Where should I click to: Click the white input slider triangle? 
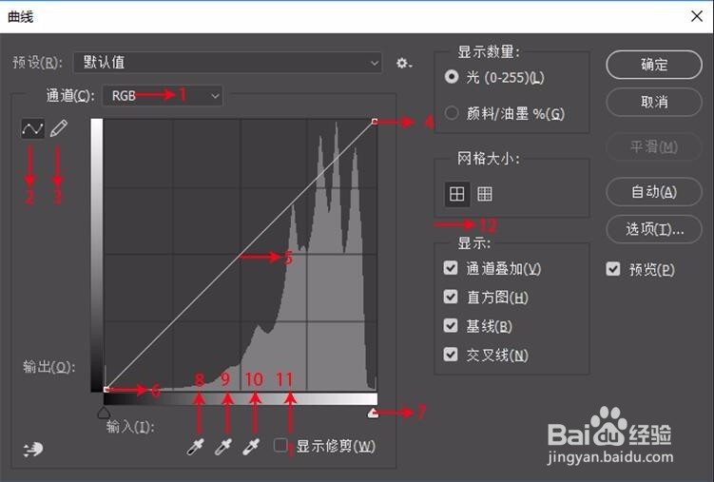[374, 413]
